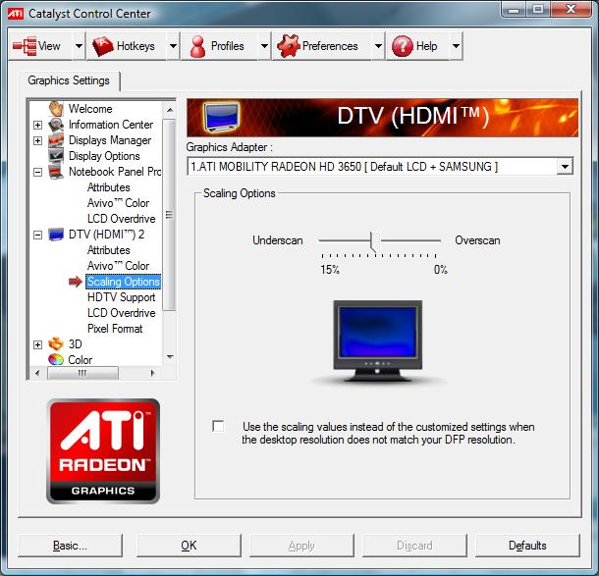This screenshot has width=599, height=576.
Task: Select Display Options in the tree
Action: pyautogui.click(x=104, y=156)
